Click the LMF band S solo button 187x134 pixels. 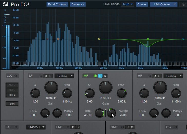pyautogui.click(x=77, y=127)
